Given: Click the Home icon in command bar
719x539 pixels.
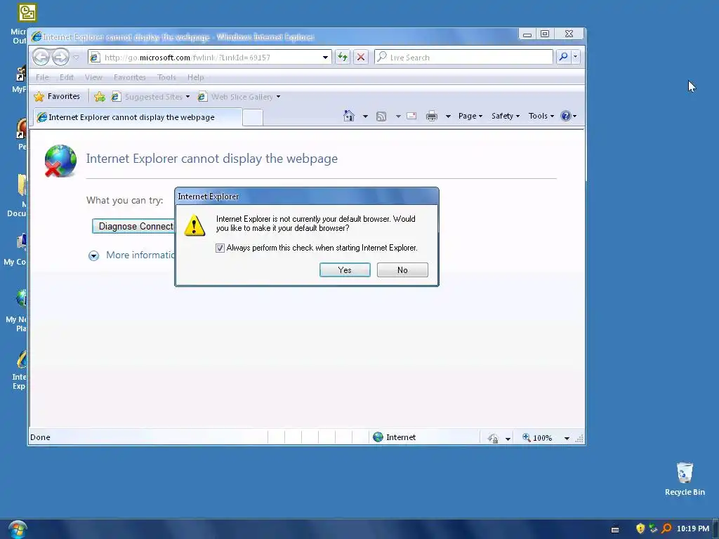Looking at the screenshot, I should pos(349,116).
